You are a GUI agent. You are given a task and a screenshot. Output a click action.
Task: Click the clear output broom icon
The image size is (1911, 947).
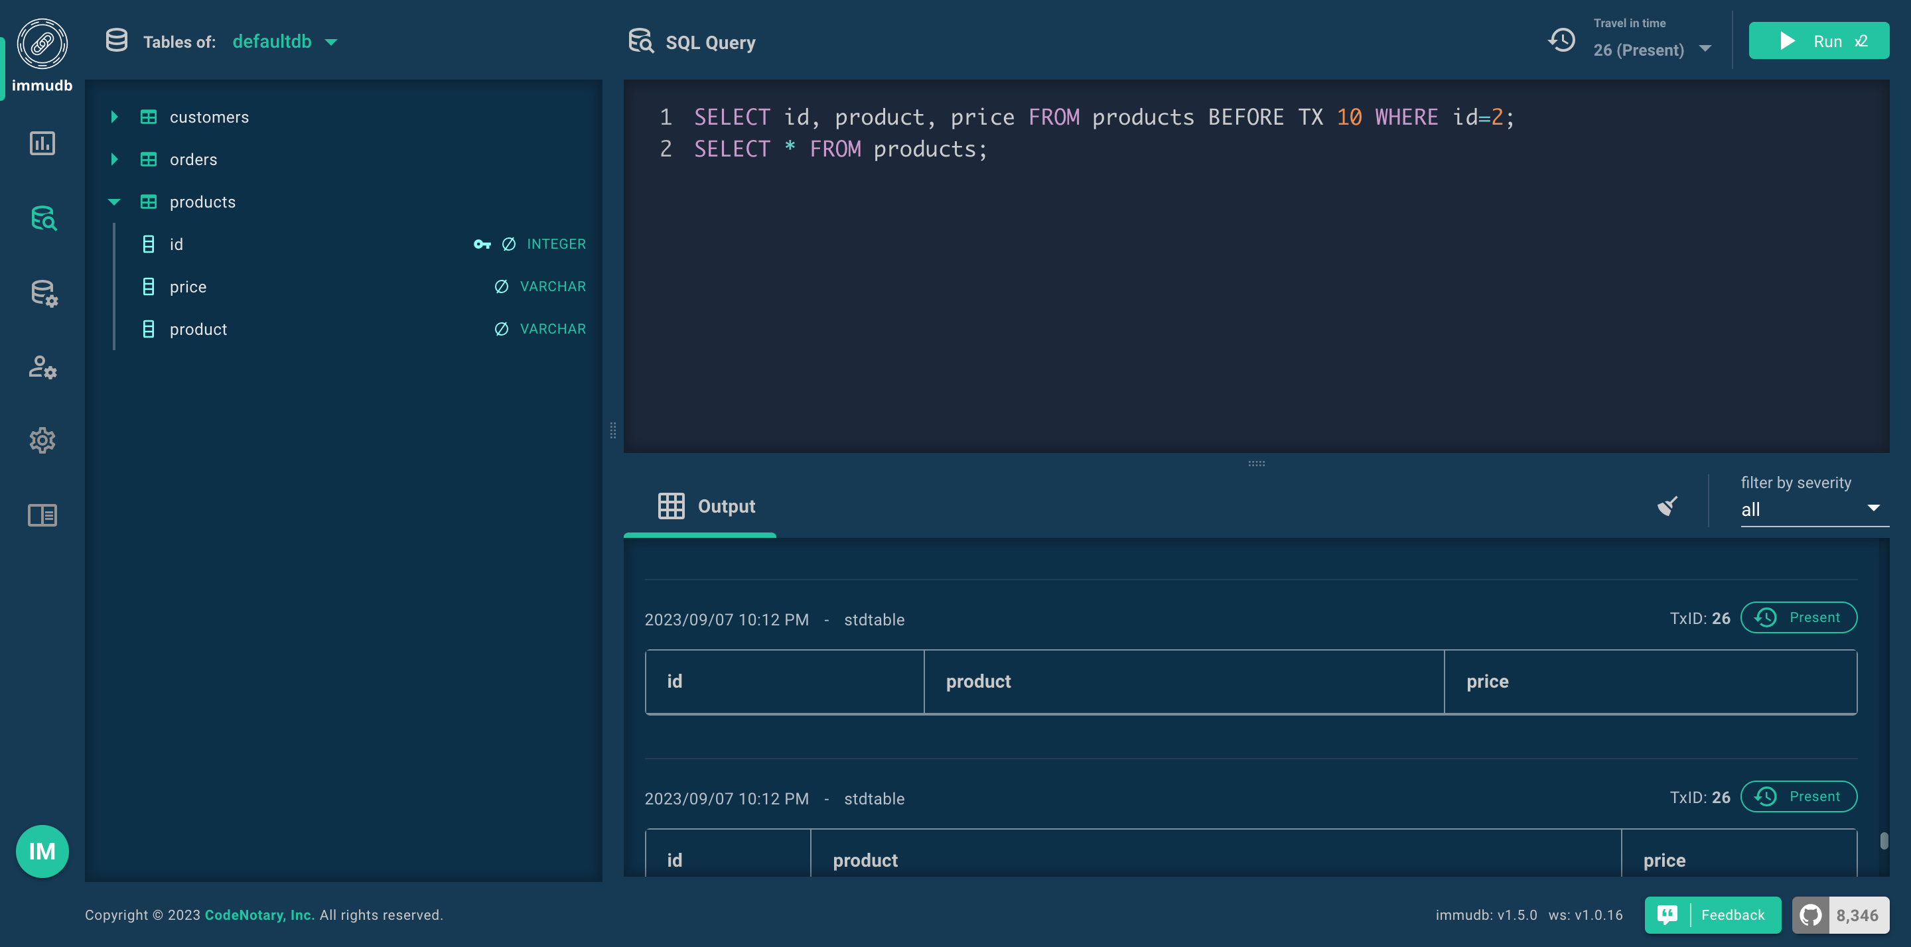click(x=1667, y=506)
